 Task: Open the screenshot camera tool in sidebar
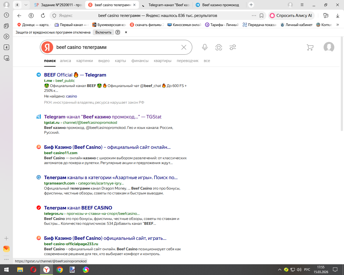[x=6, y=58]
